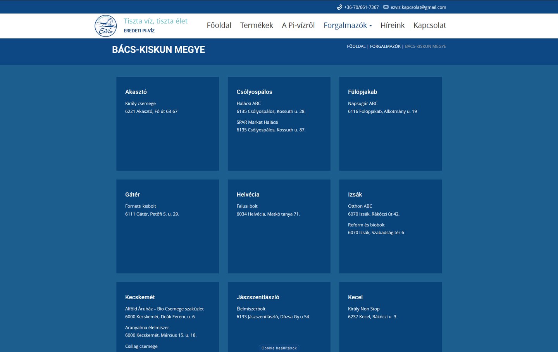
Task: Select the Gátér card heading
Action: pos(133,195)
